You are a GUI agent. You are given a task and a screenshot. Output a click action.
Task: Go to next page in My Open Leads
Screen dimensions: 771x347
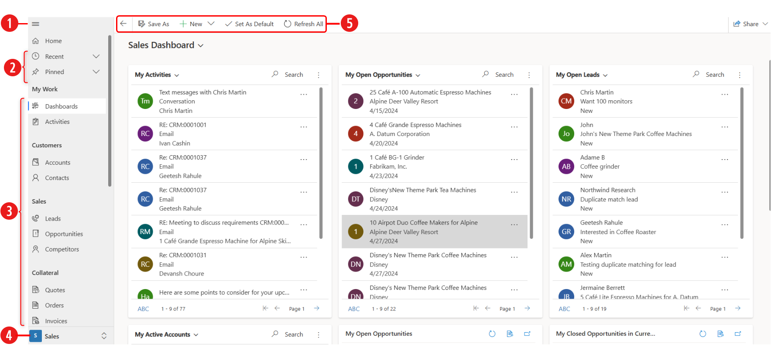coord(738,308)
